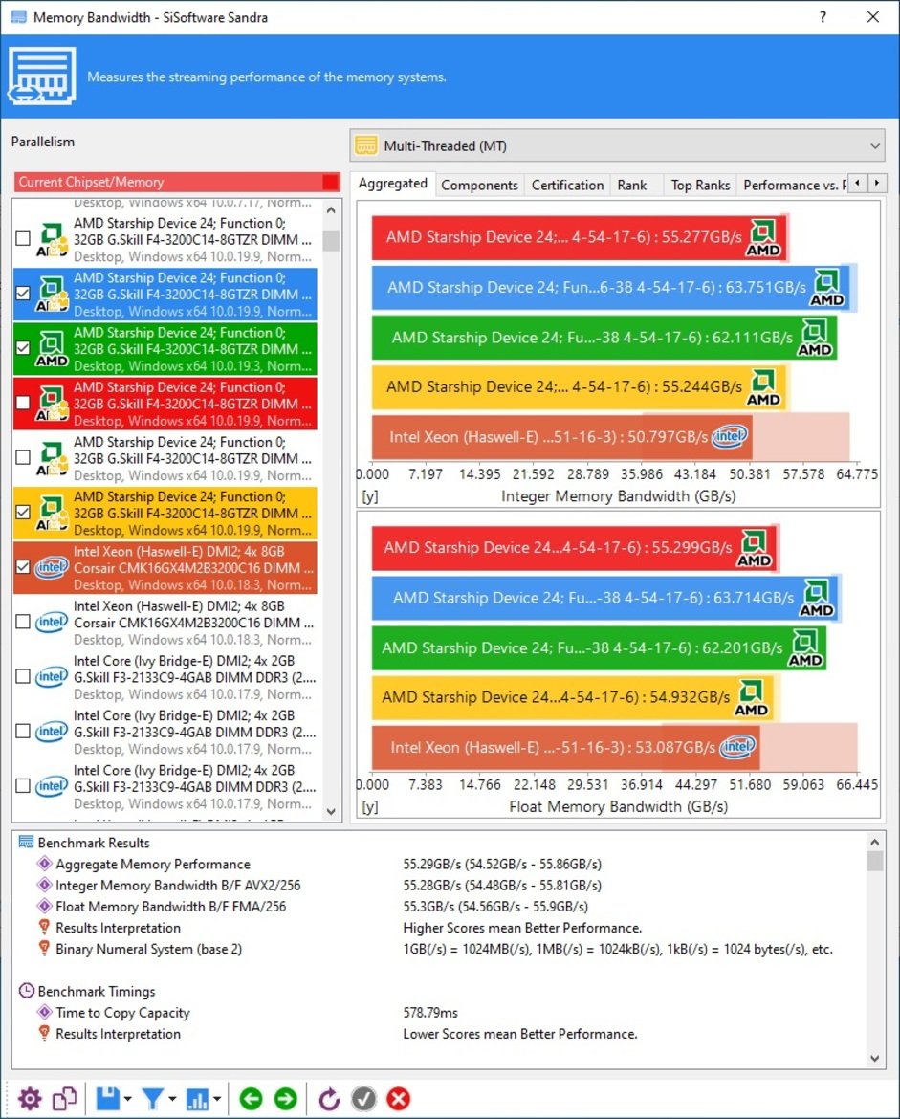Click the AMD logo on the 63.751GB/s bar

[x=826, y=288]
